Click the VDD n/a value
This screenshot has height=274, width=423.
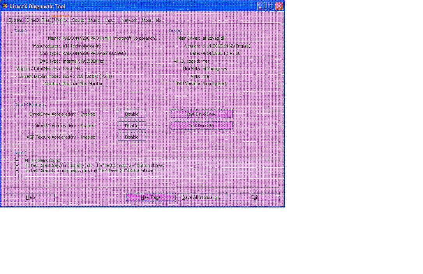click(x=206, y=76)
